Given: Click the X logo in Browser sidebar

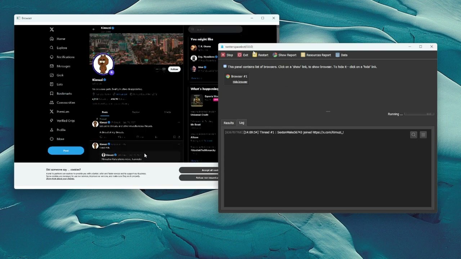Looking at the screenshot, I should point(52,29).
